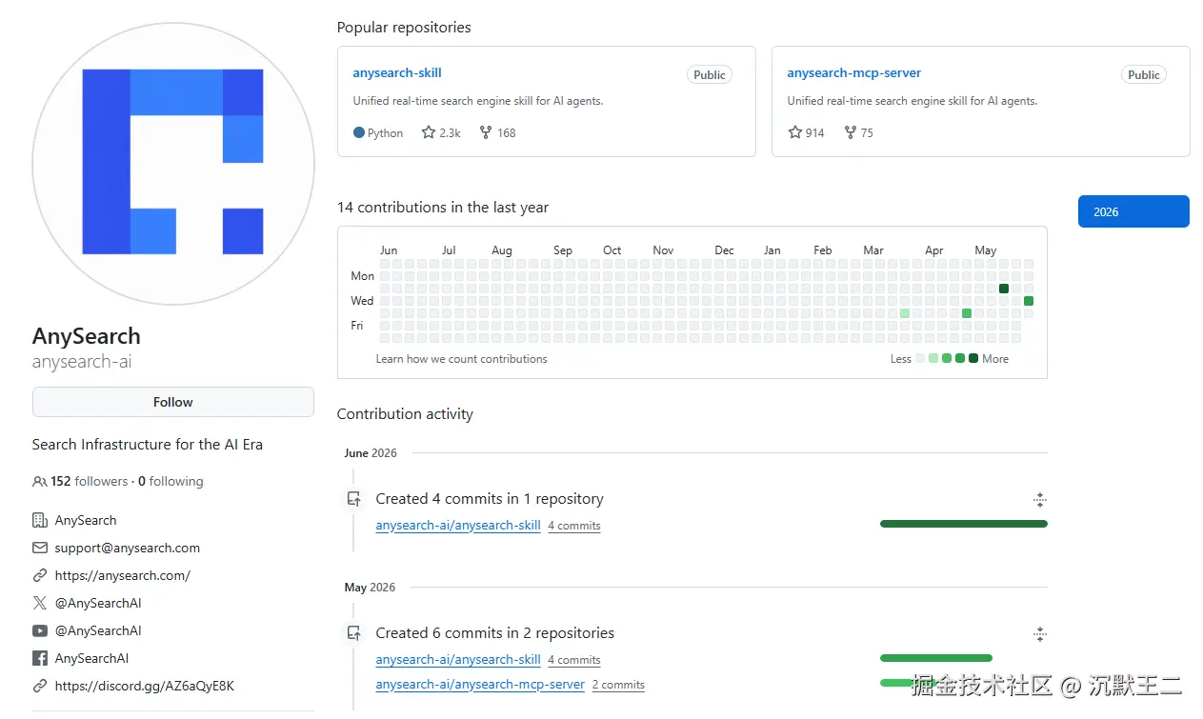Viewport: 1203px width, 719px height.
Task: Open anysearch-ai/anysearch-skill under May 2026
Action: coord(458,660)
